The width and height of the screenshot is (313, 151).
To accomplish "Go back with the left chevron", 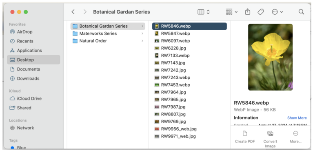I will coord(73,12).
